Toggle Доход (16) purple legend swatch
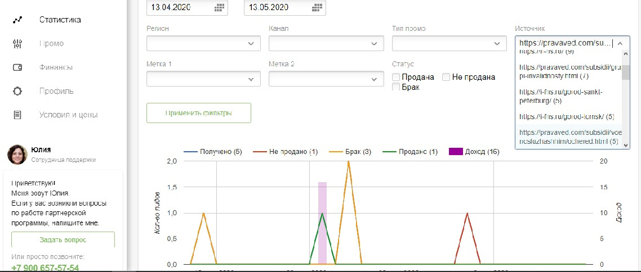The image size is (641, 272). (x=455, y=152)
